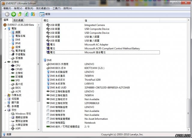This screenshot has width=192, height=138.
Task: Open the 我的最愛(O) menu
Action: pos(43,8)
